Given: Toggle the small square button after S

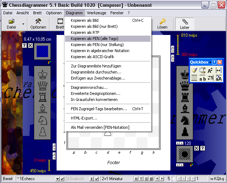Looking at the screenshot, I should (x=151, y=179).
